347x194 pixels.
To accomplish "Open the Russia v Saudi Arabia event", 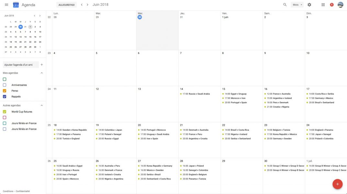I will pyautogui.click(x=195, y=94).
